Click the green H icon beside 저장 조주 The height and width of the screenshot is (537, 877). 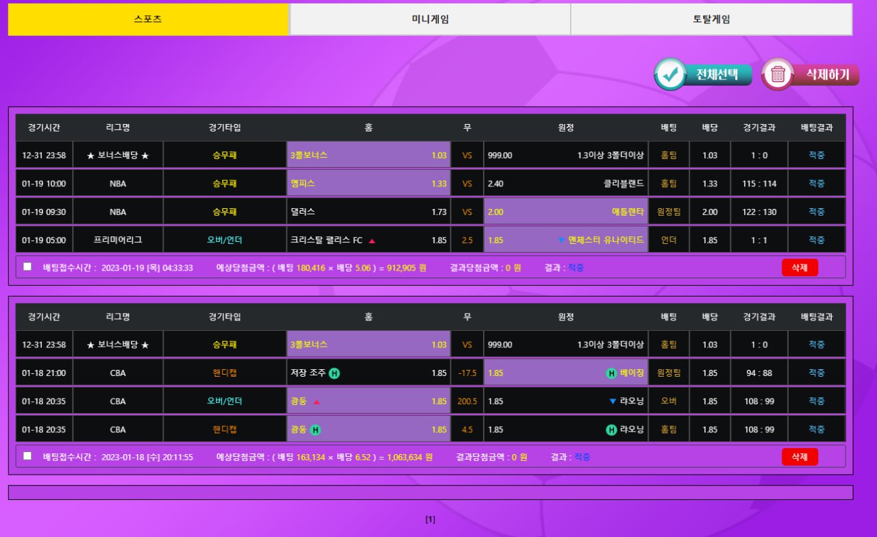coord(334,373)
